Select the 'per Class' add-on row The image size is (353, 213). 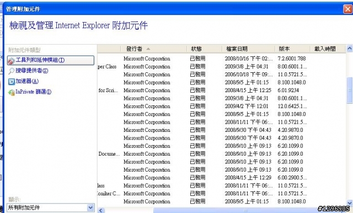[x=222, y=66]
